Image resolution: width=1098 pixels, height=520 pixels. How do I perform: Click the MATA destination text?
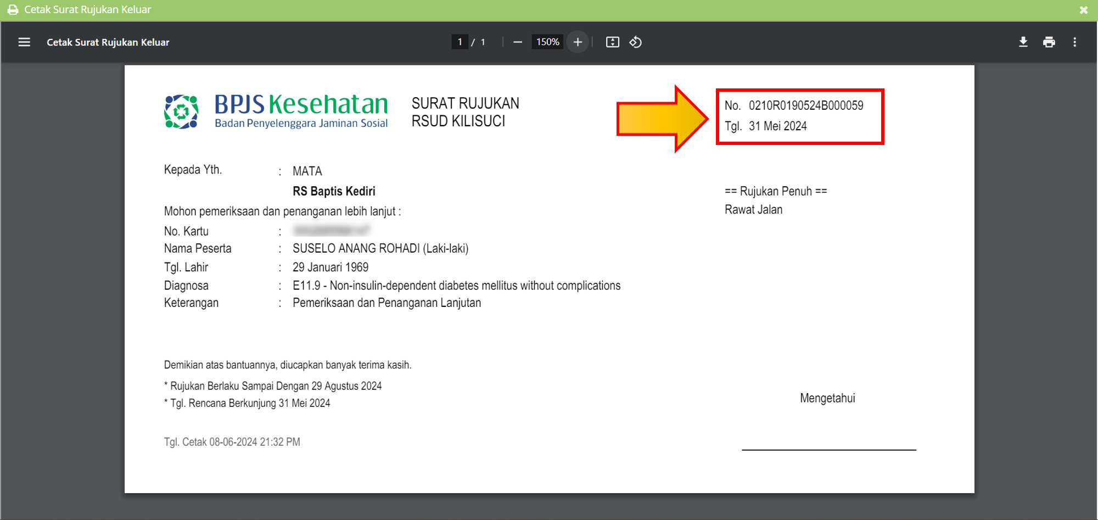307,171
